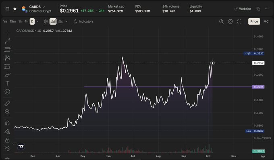
Task: Select the pattern drawing tool
Action: (7, 58)
